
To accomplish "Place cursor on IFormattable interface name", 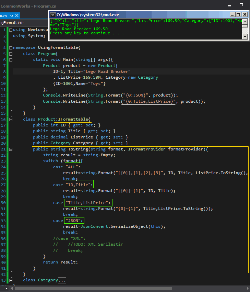I will 72,120.
